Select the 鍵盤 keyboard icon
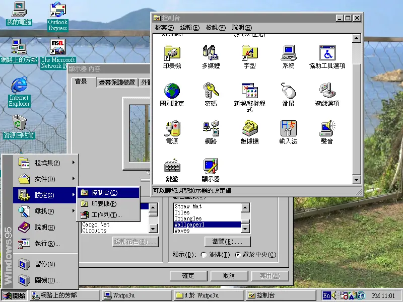The image size is (403, 302). [x=172, y=170]
